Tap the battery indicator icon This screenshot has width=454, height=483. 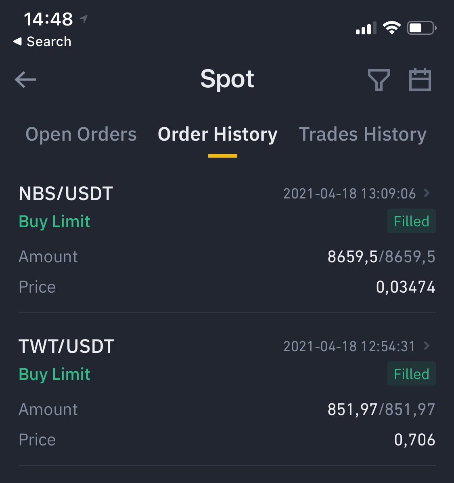coord(422,28)
